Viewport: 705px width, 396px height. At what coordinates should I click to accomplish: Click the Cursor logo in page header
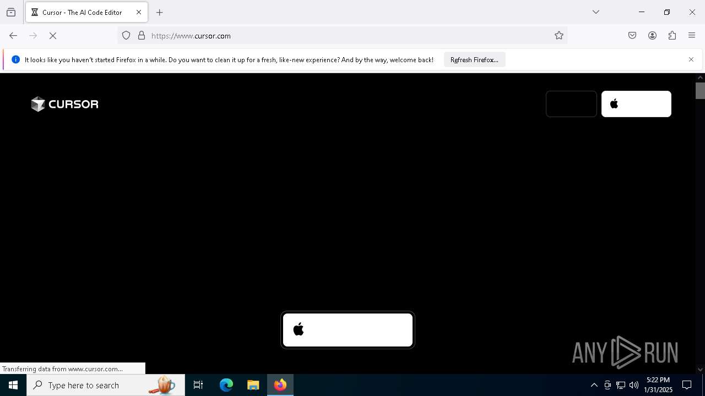[64, 104]
